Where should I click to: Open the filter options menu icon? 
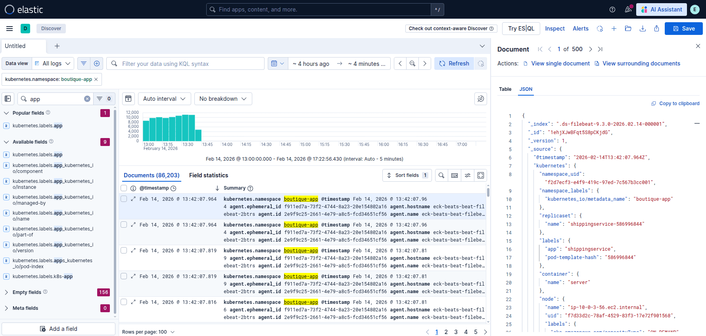pos(84,63)
